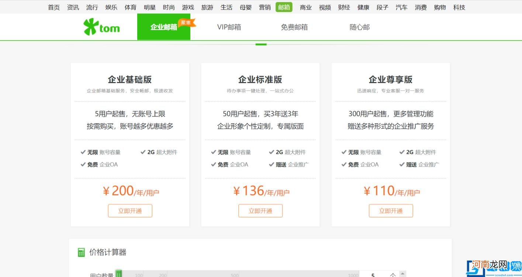Click the 企业基础版 plan title
Screen dimensions: 522x277
[130, 79]
